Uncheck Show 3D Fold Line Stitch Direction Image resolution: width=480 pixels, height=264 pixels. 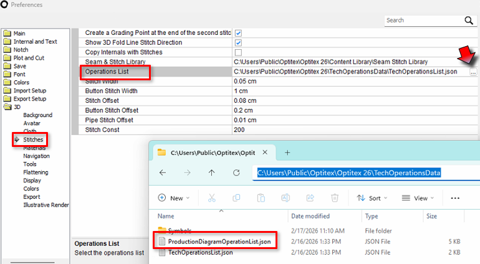pyautogui.click(x=238, y=42)
